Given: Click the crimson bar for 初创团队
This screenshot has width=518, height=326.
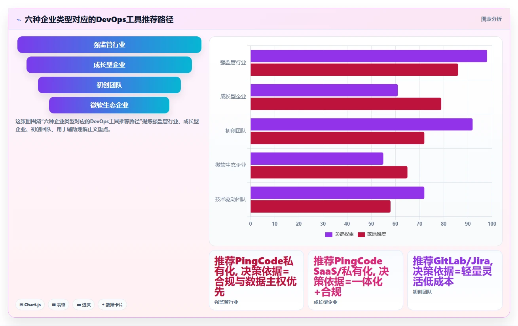Looking at the screenshot, I should 337,138.
